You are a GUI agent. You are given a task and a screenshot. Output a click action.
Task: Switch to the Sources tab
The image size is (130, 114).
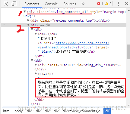70,4
